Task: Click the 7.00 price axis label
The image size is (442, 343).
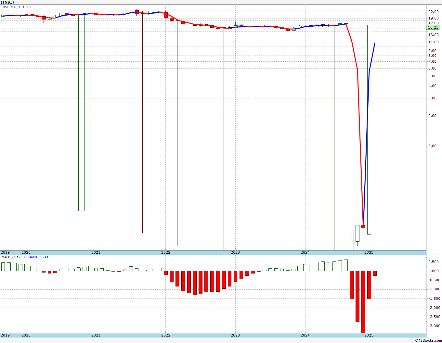Action: (433, 61)
